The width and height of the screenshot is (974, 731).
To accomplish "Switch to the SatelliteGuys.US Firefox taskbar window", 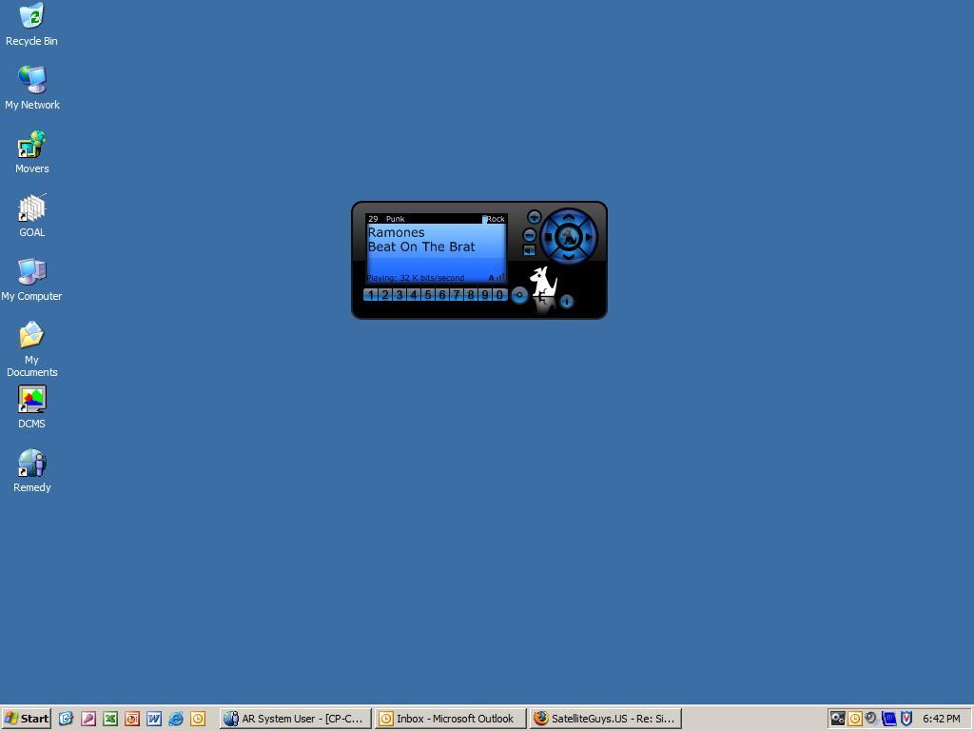I will point(606,719).
